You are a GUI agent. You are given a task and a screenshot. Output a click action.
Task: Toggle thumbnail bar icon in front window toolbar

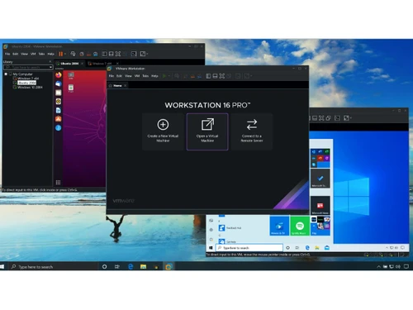[x=215, y=76]
